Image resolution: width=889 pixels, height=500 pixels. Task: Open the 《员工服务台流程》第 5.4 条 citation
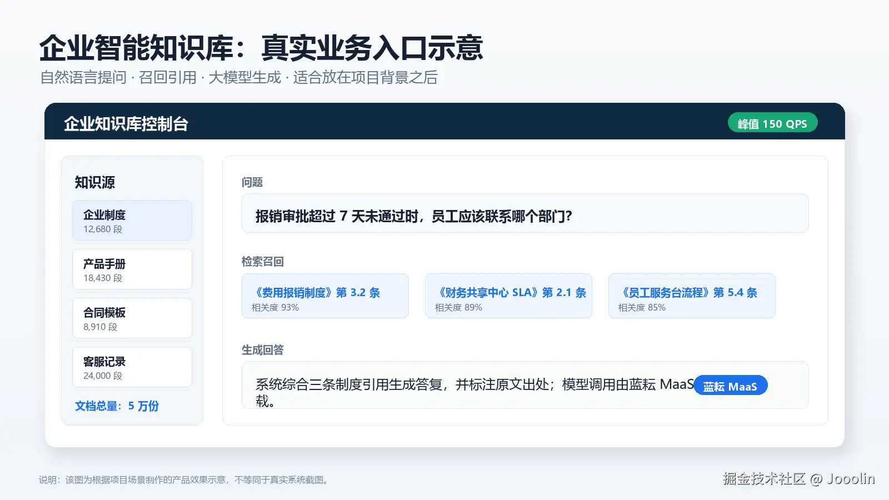point(692,296)
